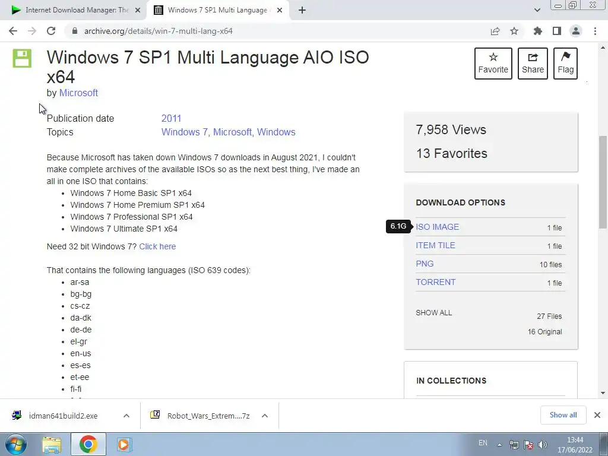608x456 pixels.
Task: Click scrollbar down arrow
Action: click(x=603, y=393)
